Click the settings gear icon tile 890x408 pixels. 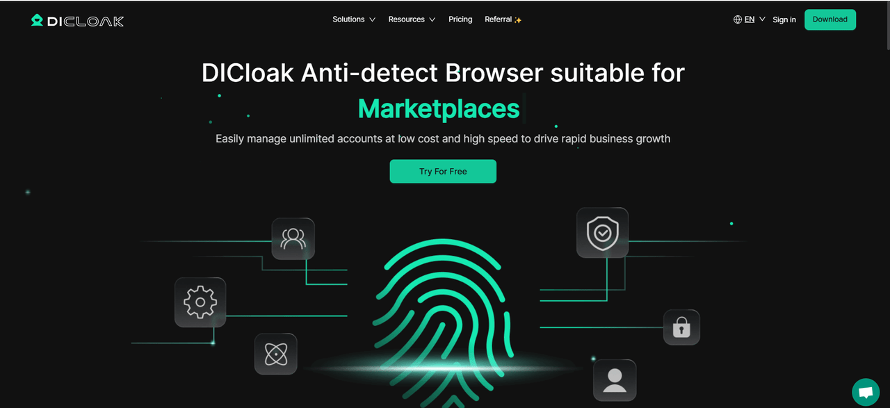coord(200,302)
